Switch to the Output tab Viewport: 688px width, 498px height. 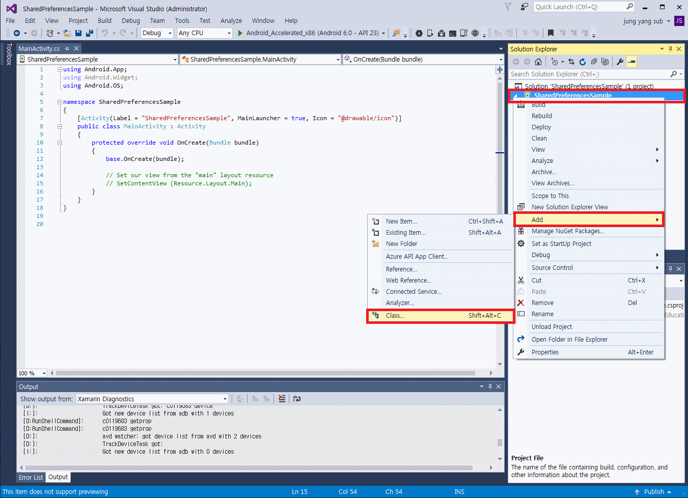tap(58, 477)
